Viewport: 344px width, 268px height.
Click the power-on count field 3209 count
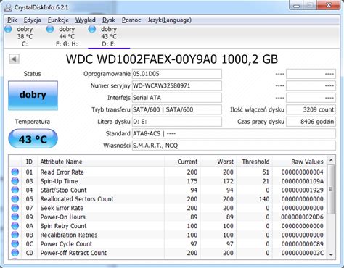point(311,109)
